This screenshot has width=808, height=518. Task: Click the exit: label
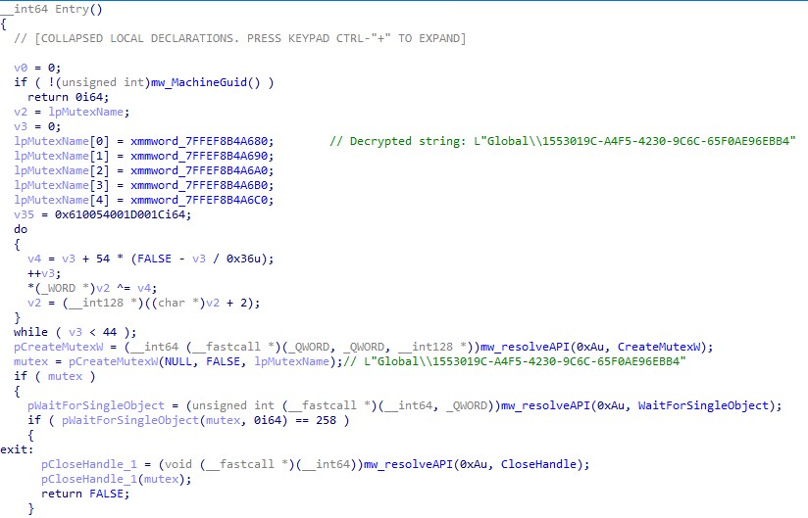click(16, 449)
